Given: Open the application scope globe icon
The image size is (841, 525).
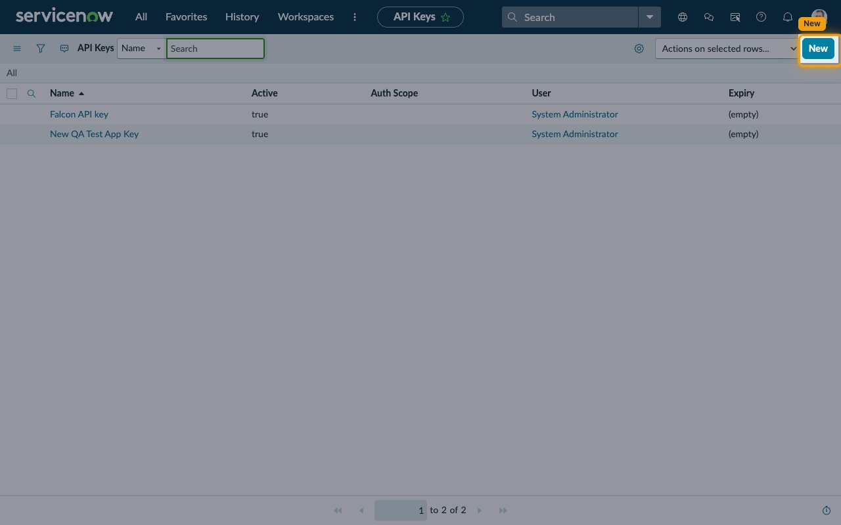Looking at the screenshot, I should [683, 17].
